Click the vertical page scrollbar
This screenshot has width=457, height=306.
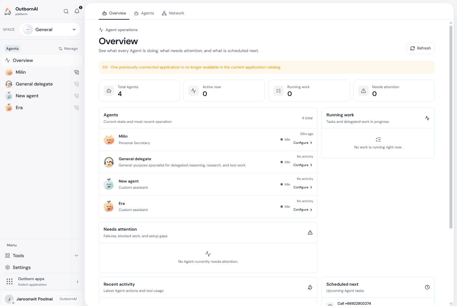[x=451, y=127]
